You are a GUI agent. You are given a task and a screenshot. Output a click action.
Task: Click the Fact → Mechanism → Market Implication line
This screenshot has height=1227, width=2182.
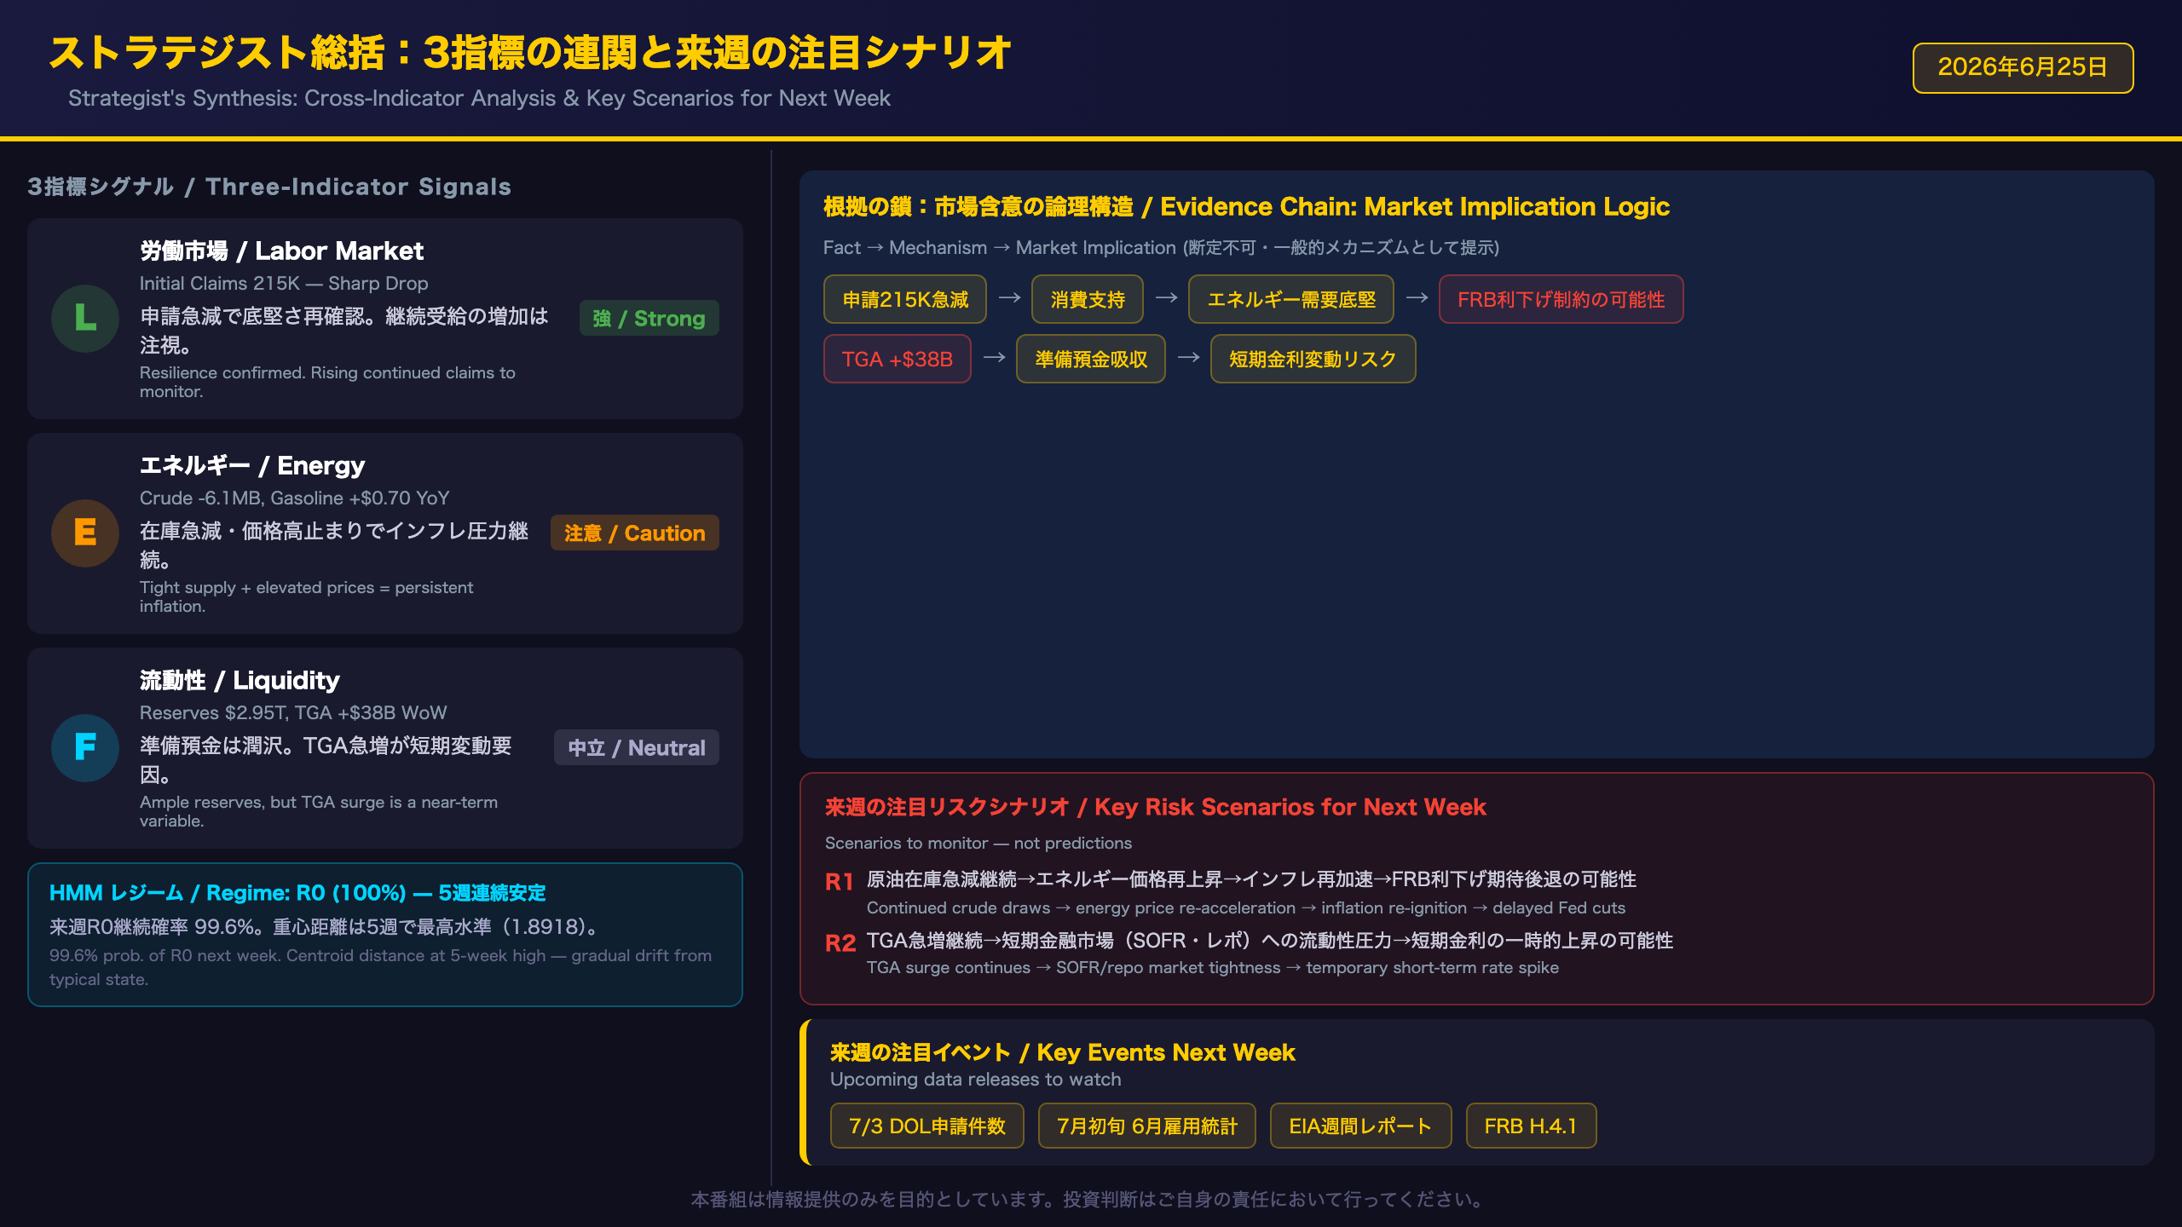[x=1161, y=247]
